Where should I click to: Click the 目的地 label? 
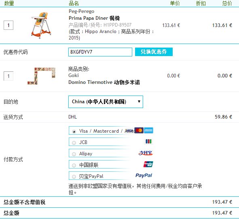click(x=11, y=102)
